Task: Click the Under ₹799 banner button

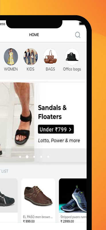Action: tap(56, 129)
